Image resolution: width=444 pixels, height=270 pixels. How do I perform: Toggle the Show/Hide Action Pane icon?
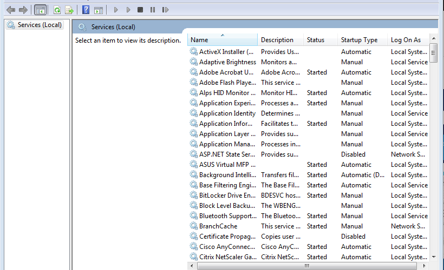[x=99, y=10]
